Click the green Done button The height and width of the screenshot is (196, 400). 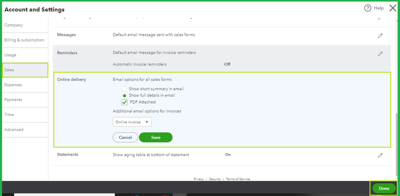click(x=384, y=188)
